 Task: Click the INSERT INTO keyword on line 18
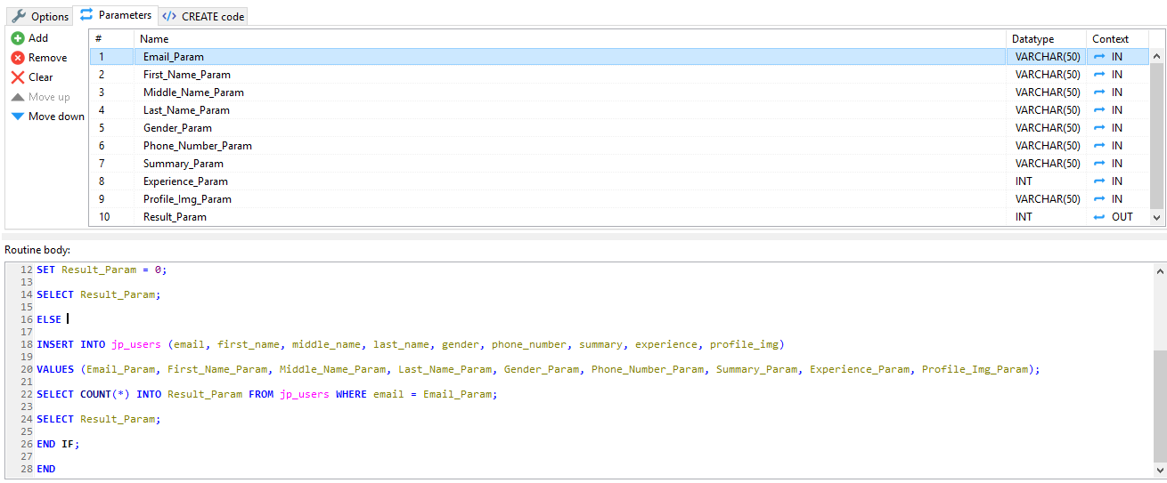pos(70,344)
